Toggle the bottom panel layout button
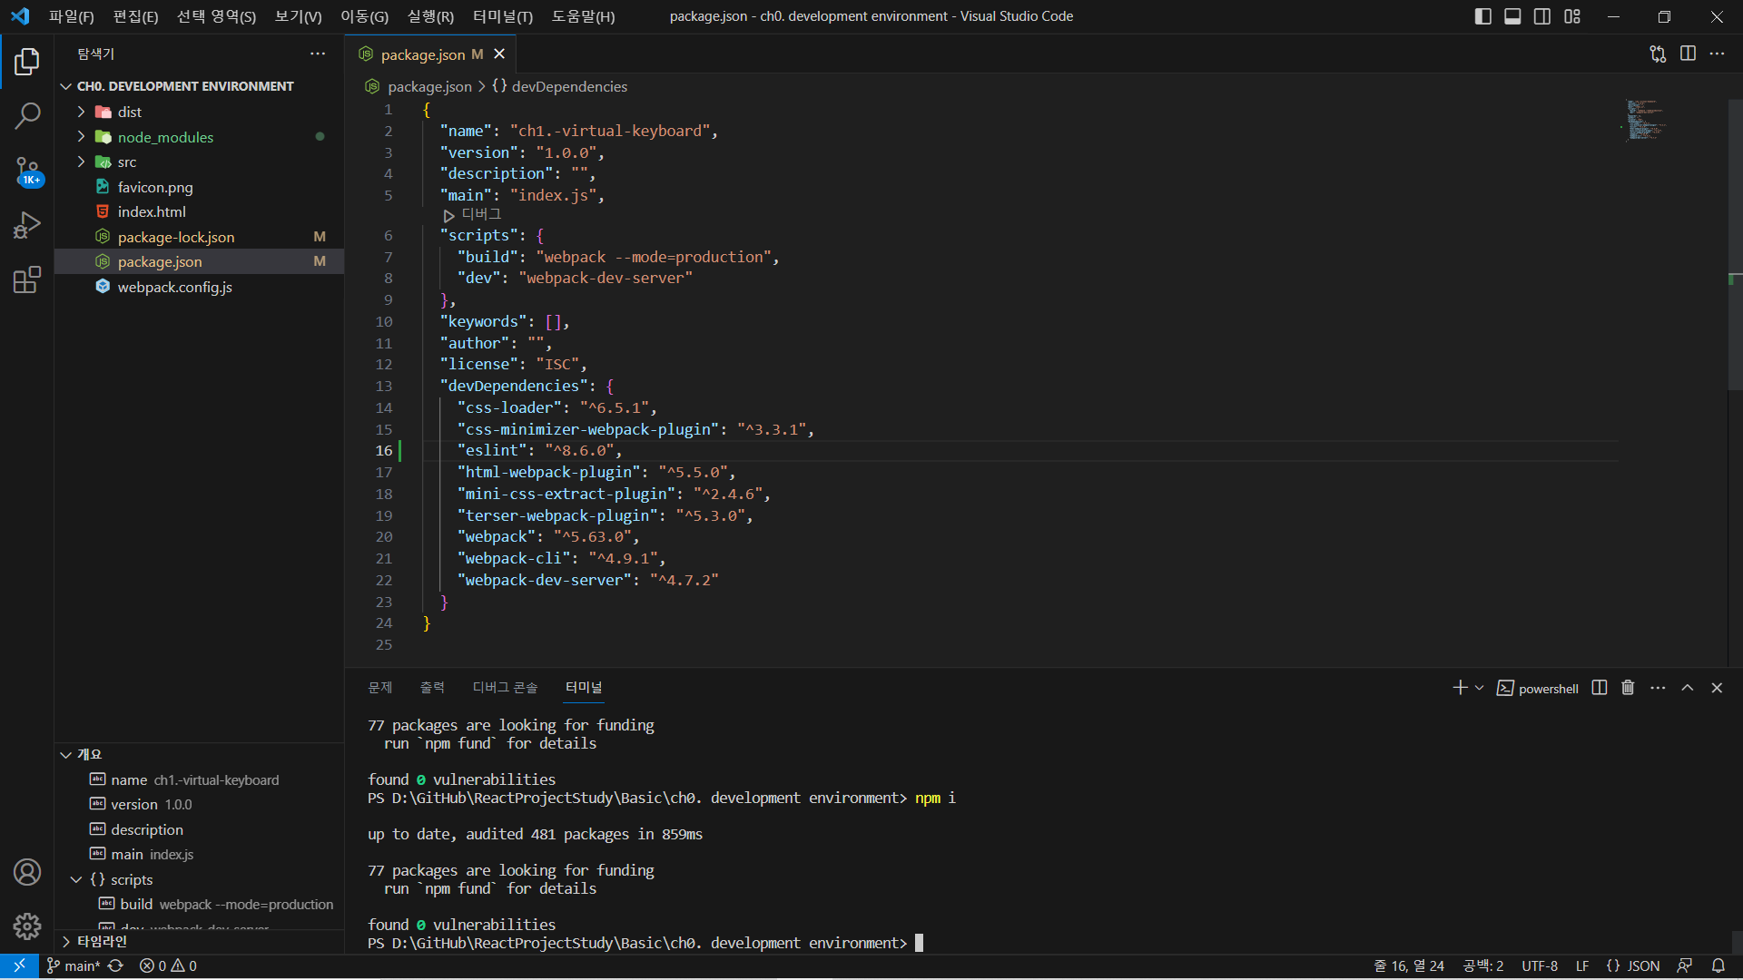Viewport: 1743px width, 980px height. pos(1512,16)
